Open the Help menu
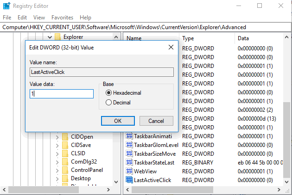Viewport: 292px width, 195px height. 85,18
